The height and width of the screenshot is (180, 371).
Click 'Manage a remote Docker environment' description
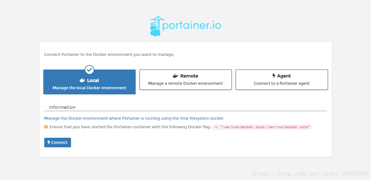coord(185,83)
